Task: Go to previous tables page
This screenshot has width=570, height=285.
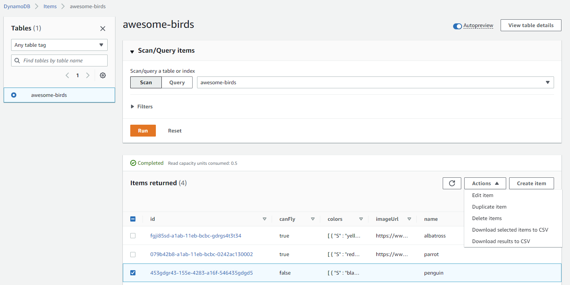Action: coord(67,75)
